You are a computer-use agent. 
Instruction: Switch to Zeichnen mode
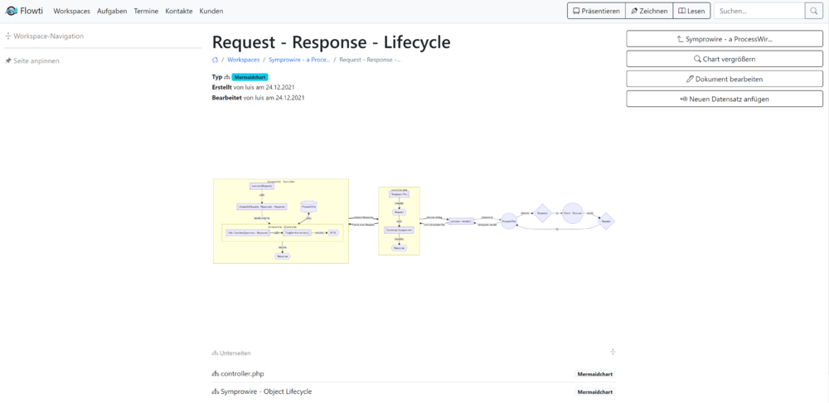pyautogui.click(x=648, y=12)
